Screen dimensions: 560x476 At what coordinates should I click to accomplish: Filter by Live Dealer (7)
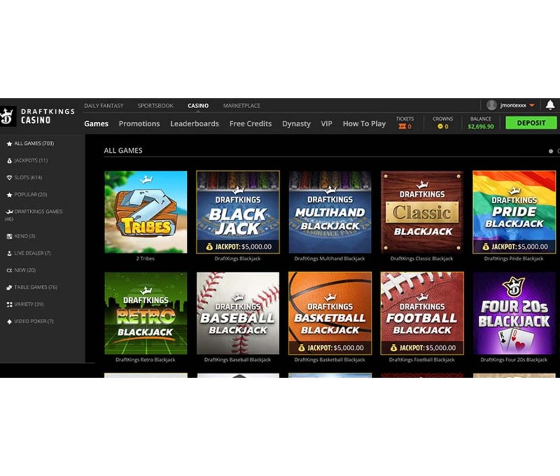click(32, 253)
